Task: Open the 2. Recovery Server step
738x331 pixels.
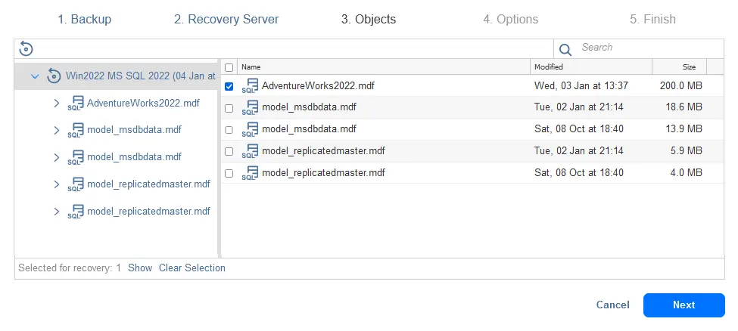Action: click(x=226, y=20)
